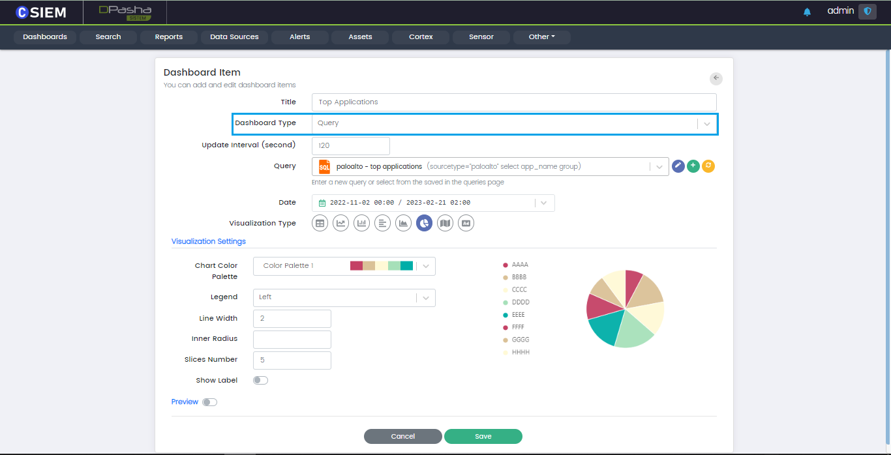Click the blue pencil edit query icon
Image resolution: width=891 pixels, height=455 pixels.
point(678,166)
